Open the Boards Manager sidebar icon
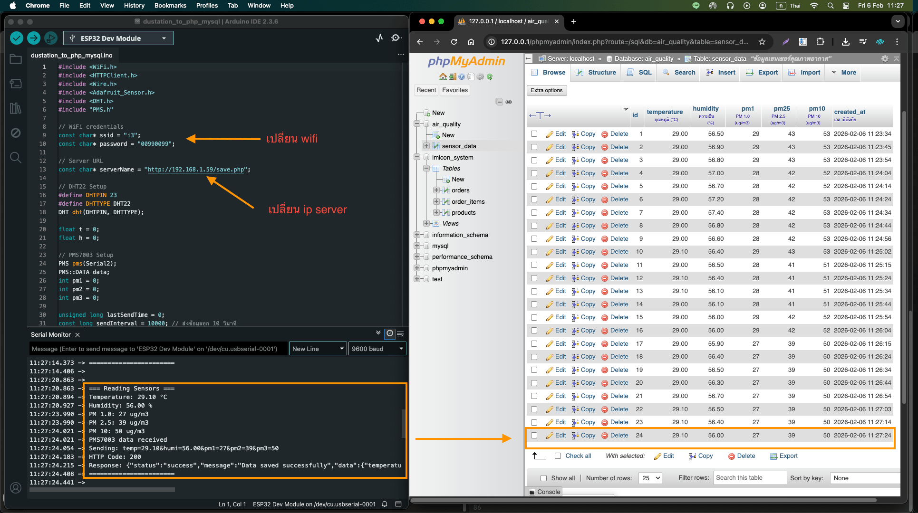 click(16, 84)
